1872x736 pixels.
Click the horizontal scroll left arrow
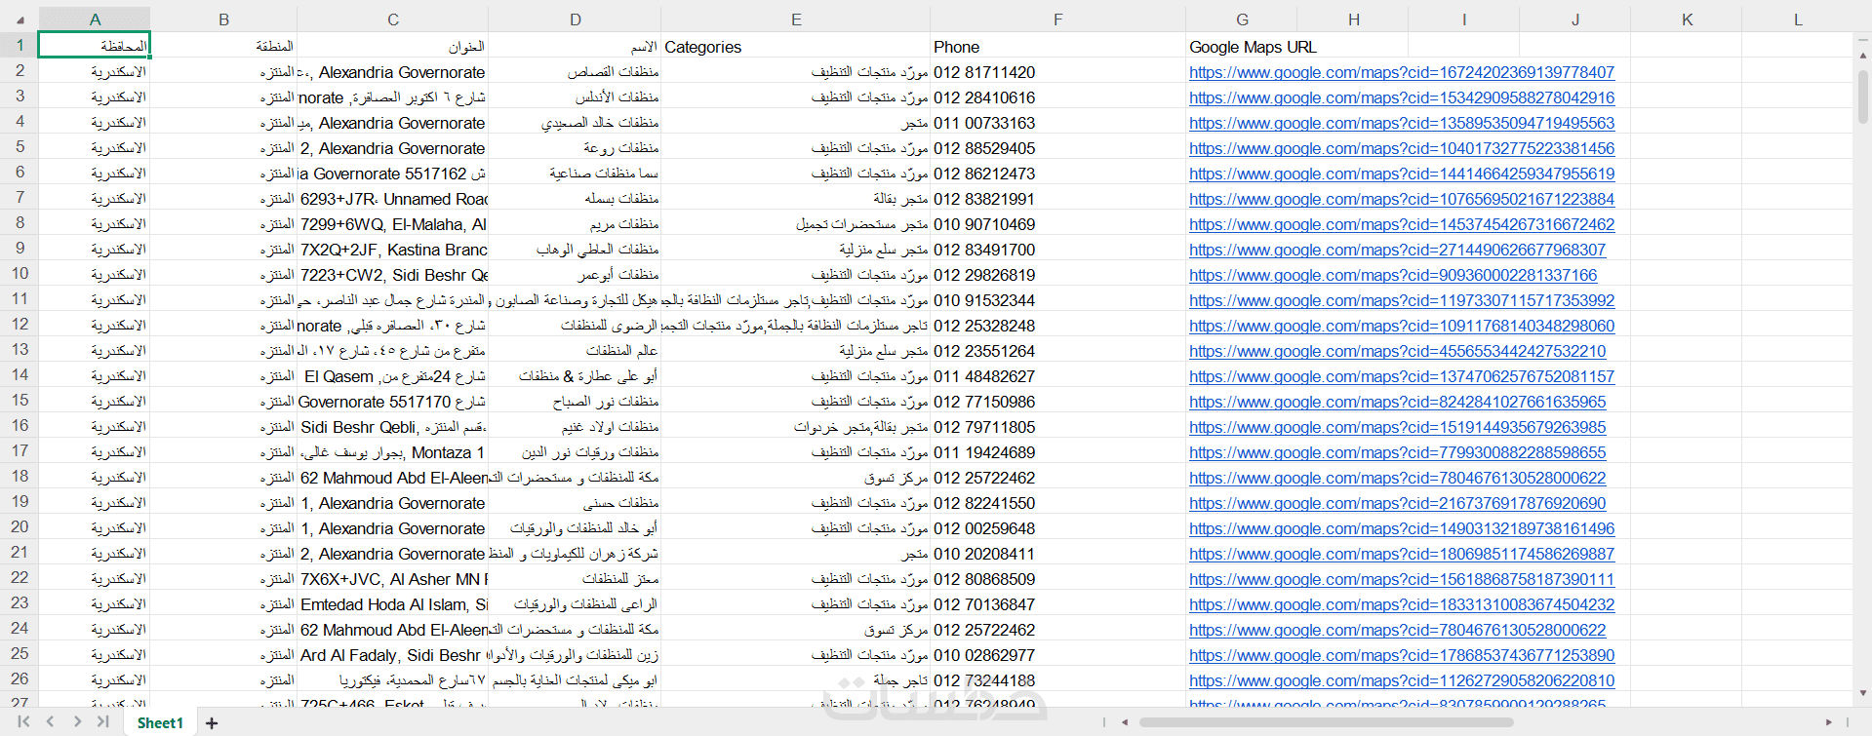pyautogui.click(x=1125, y=722)
